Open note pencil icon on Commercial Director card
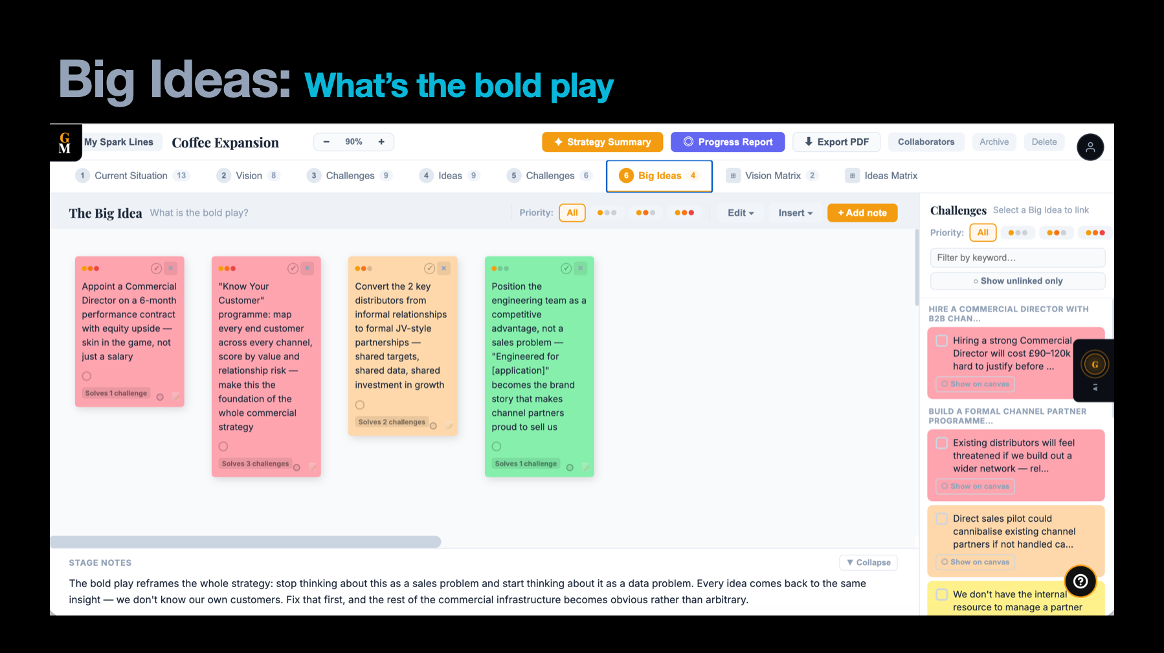This screenshot has width=1164, height=653. pyautogui.click(x=175, y=397)
